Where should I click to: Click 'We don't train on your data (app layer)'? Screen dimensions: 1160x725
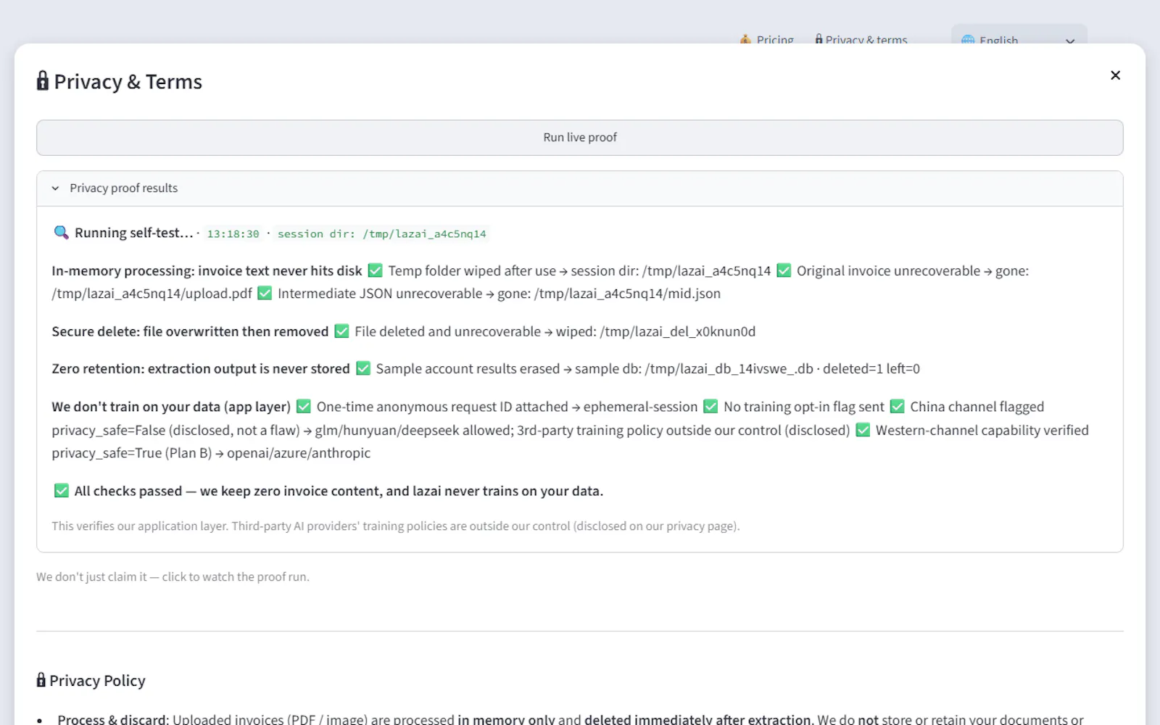pos(171,407)
